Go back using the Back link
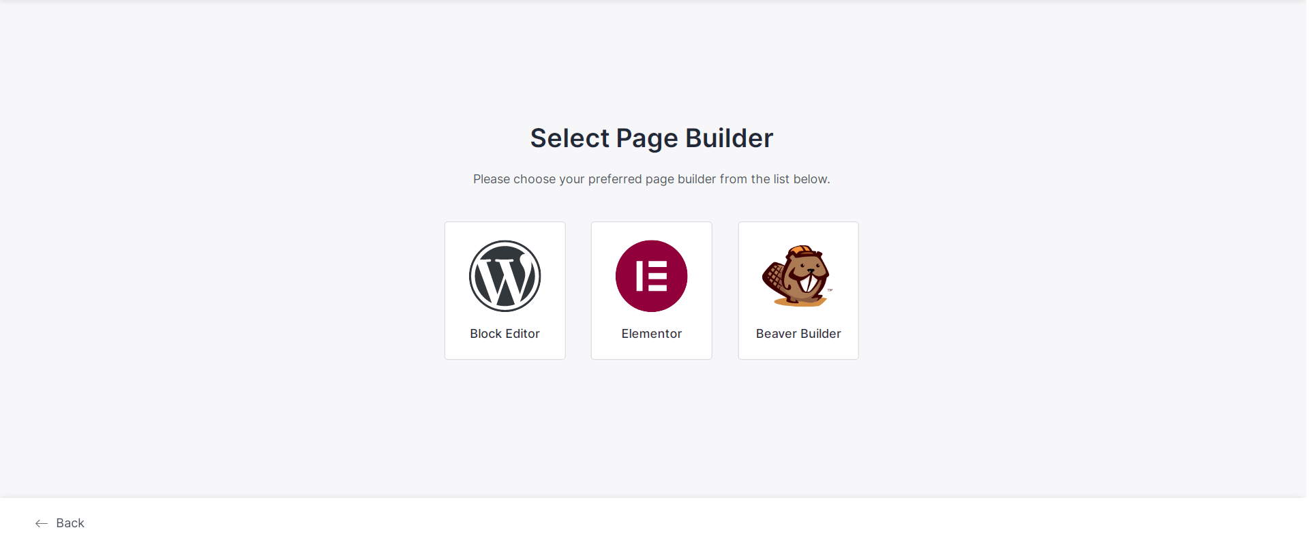Viewport: 1309px width, 547px height. click(x=60, y=523)
